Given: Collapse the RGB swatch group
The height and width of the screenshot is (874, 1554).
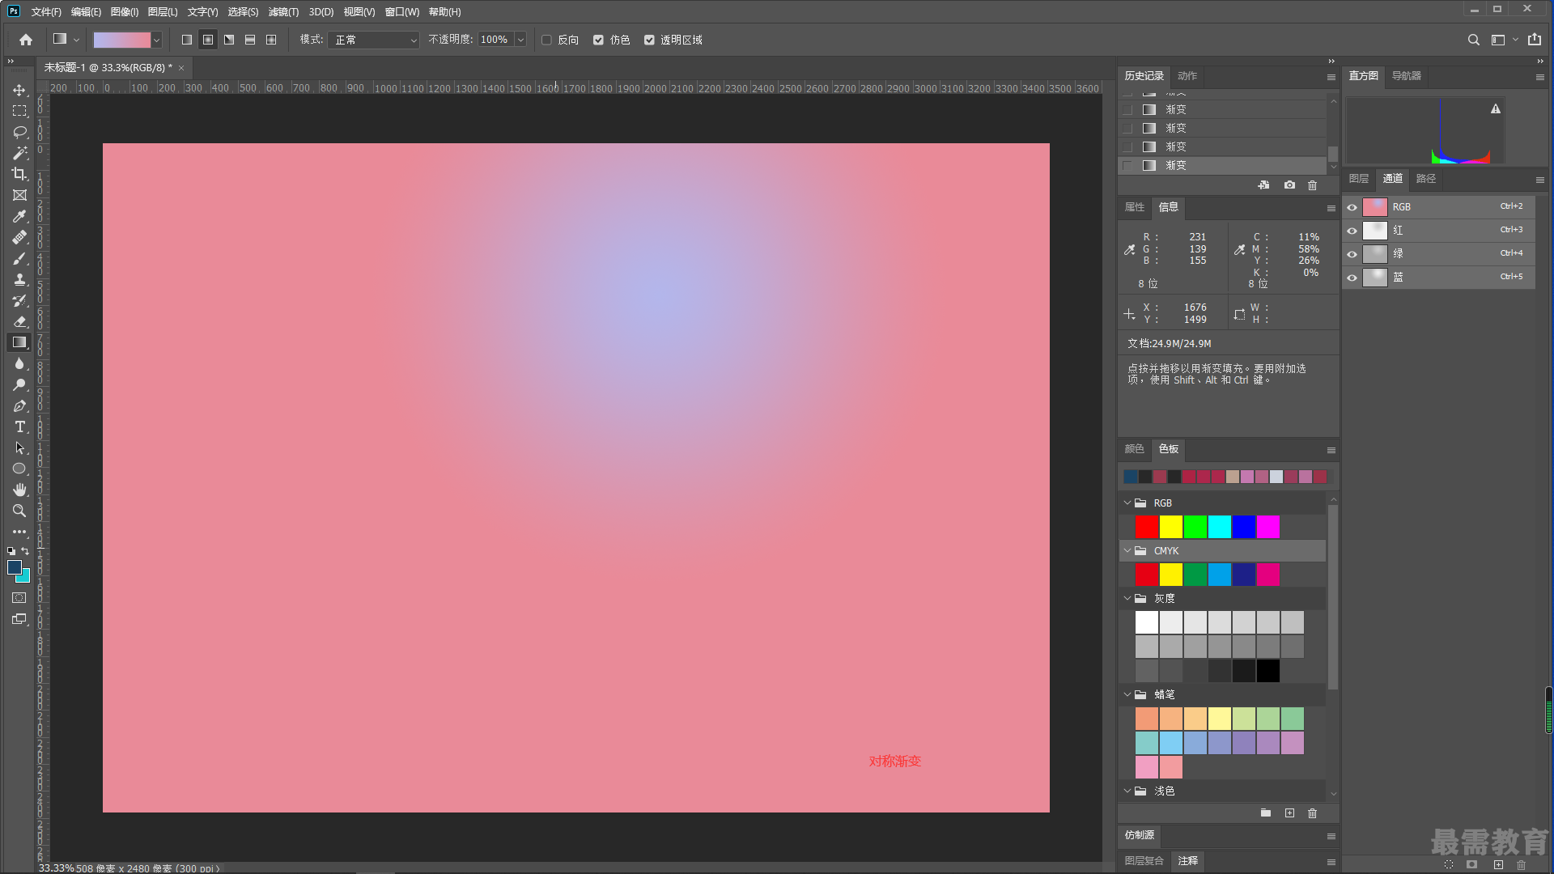Looking at the screenshot, I should pos(1127,503).
